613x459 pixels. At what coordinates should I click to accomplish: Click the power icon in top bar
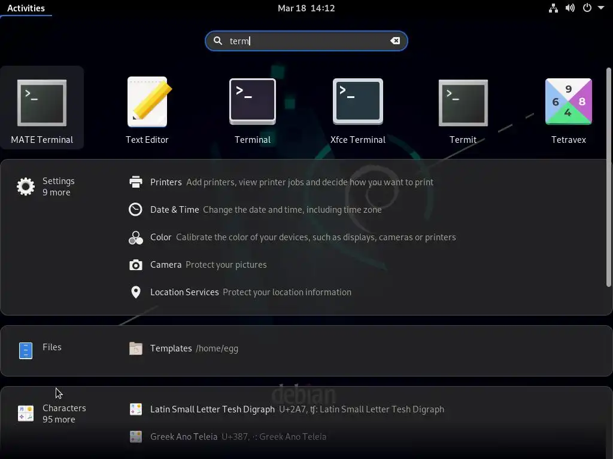point(587,8)
